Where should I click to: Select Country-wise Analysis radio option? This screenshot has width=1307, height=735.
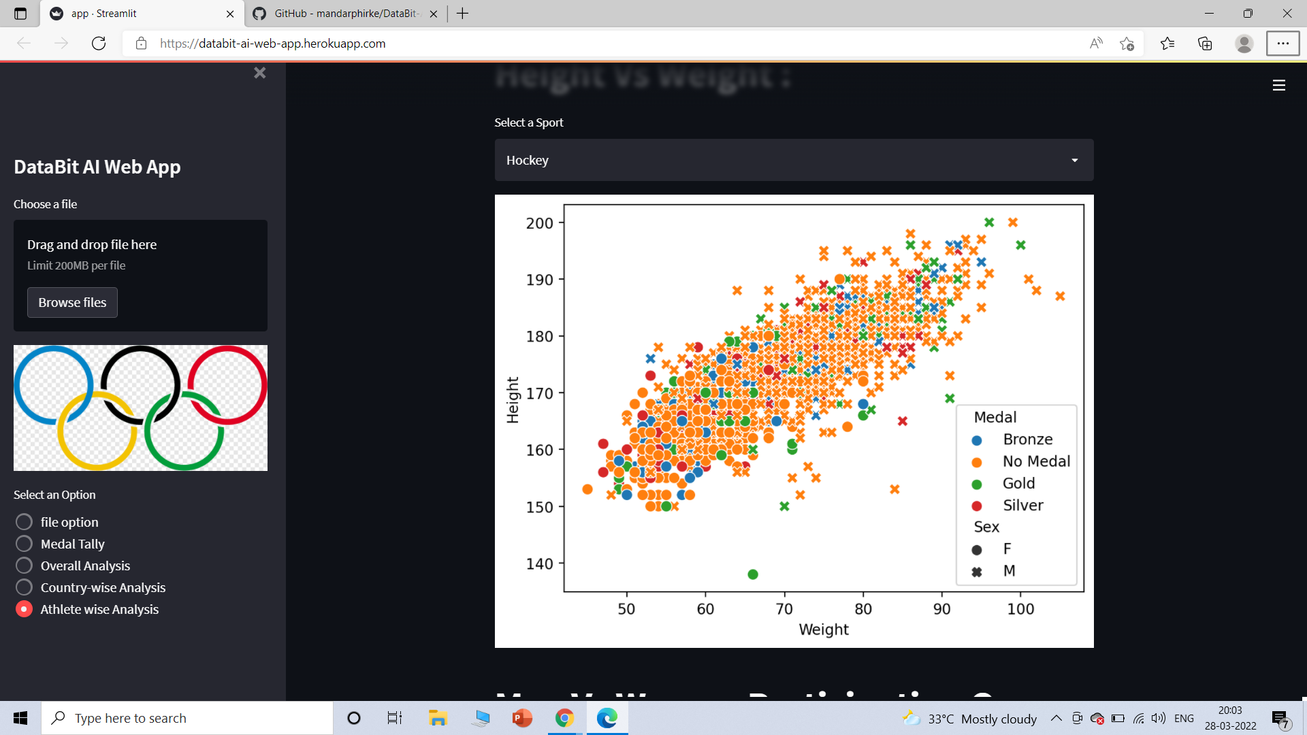point(24,587)
